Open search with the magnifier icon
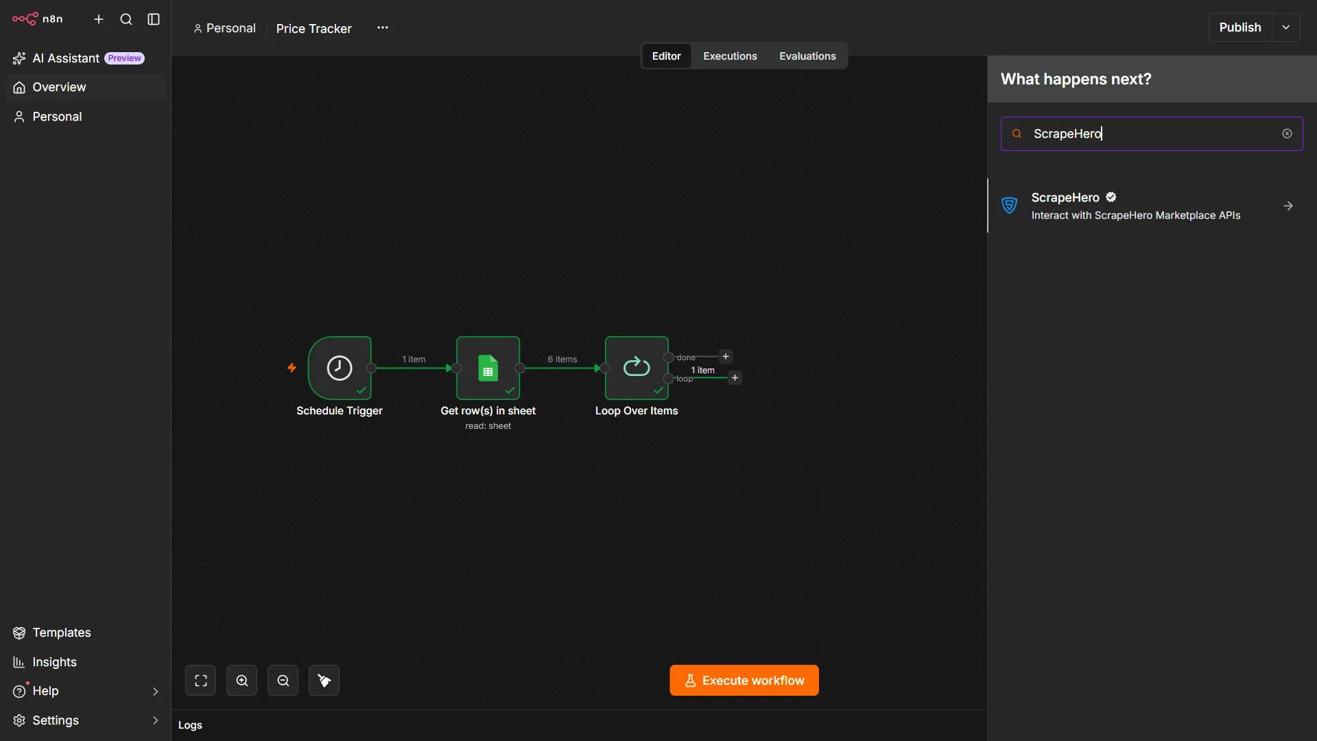Image resolution: width=1317 pixels, height=741 pixels. point(126,19)
